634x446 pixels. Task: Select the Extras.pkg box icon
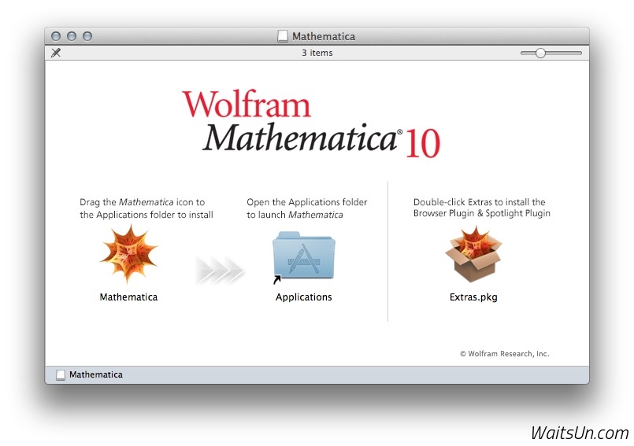[x=473, y=254]
